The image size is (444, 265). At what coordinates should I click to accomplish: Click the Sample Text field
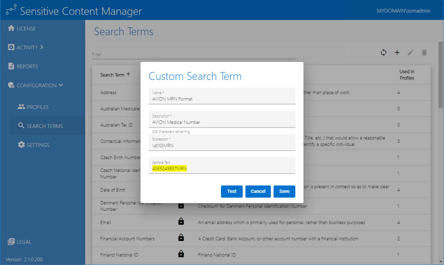coord(222,165)
